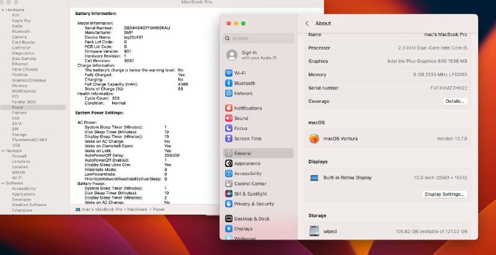
Task: Open Wi-Fi settings in the sidebar
Action: point(239,72)
